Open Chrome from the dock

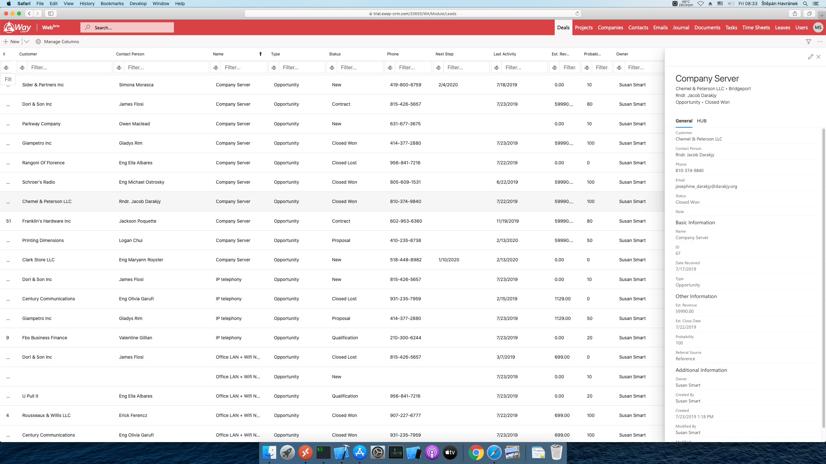click(x=476, y=453)
